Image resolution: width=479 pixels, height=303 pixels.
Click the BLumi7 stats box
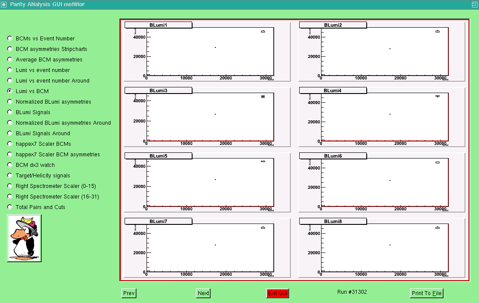[263, 228]
